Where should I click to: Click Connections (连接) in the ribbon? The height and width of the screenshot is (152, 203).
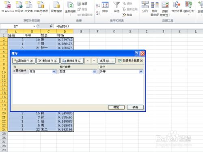[x=82, y=4]
